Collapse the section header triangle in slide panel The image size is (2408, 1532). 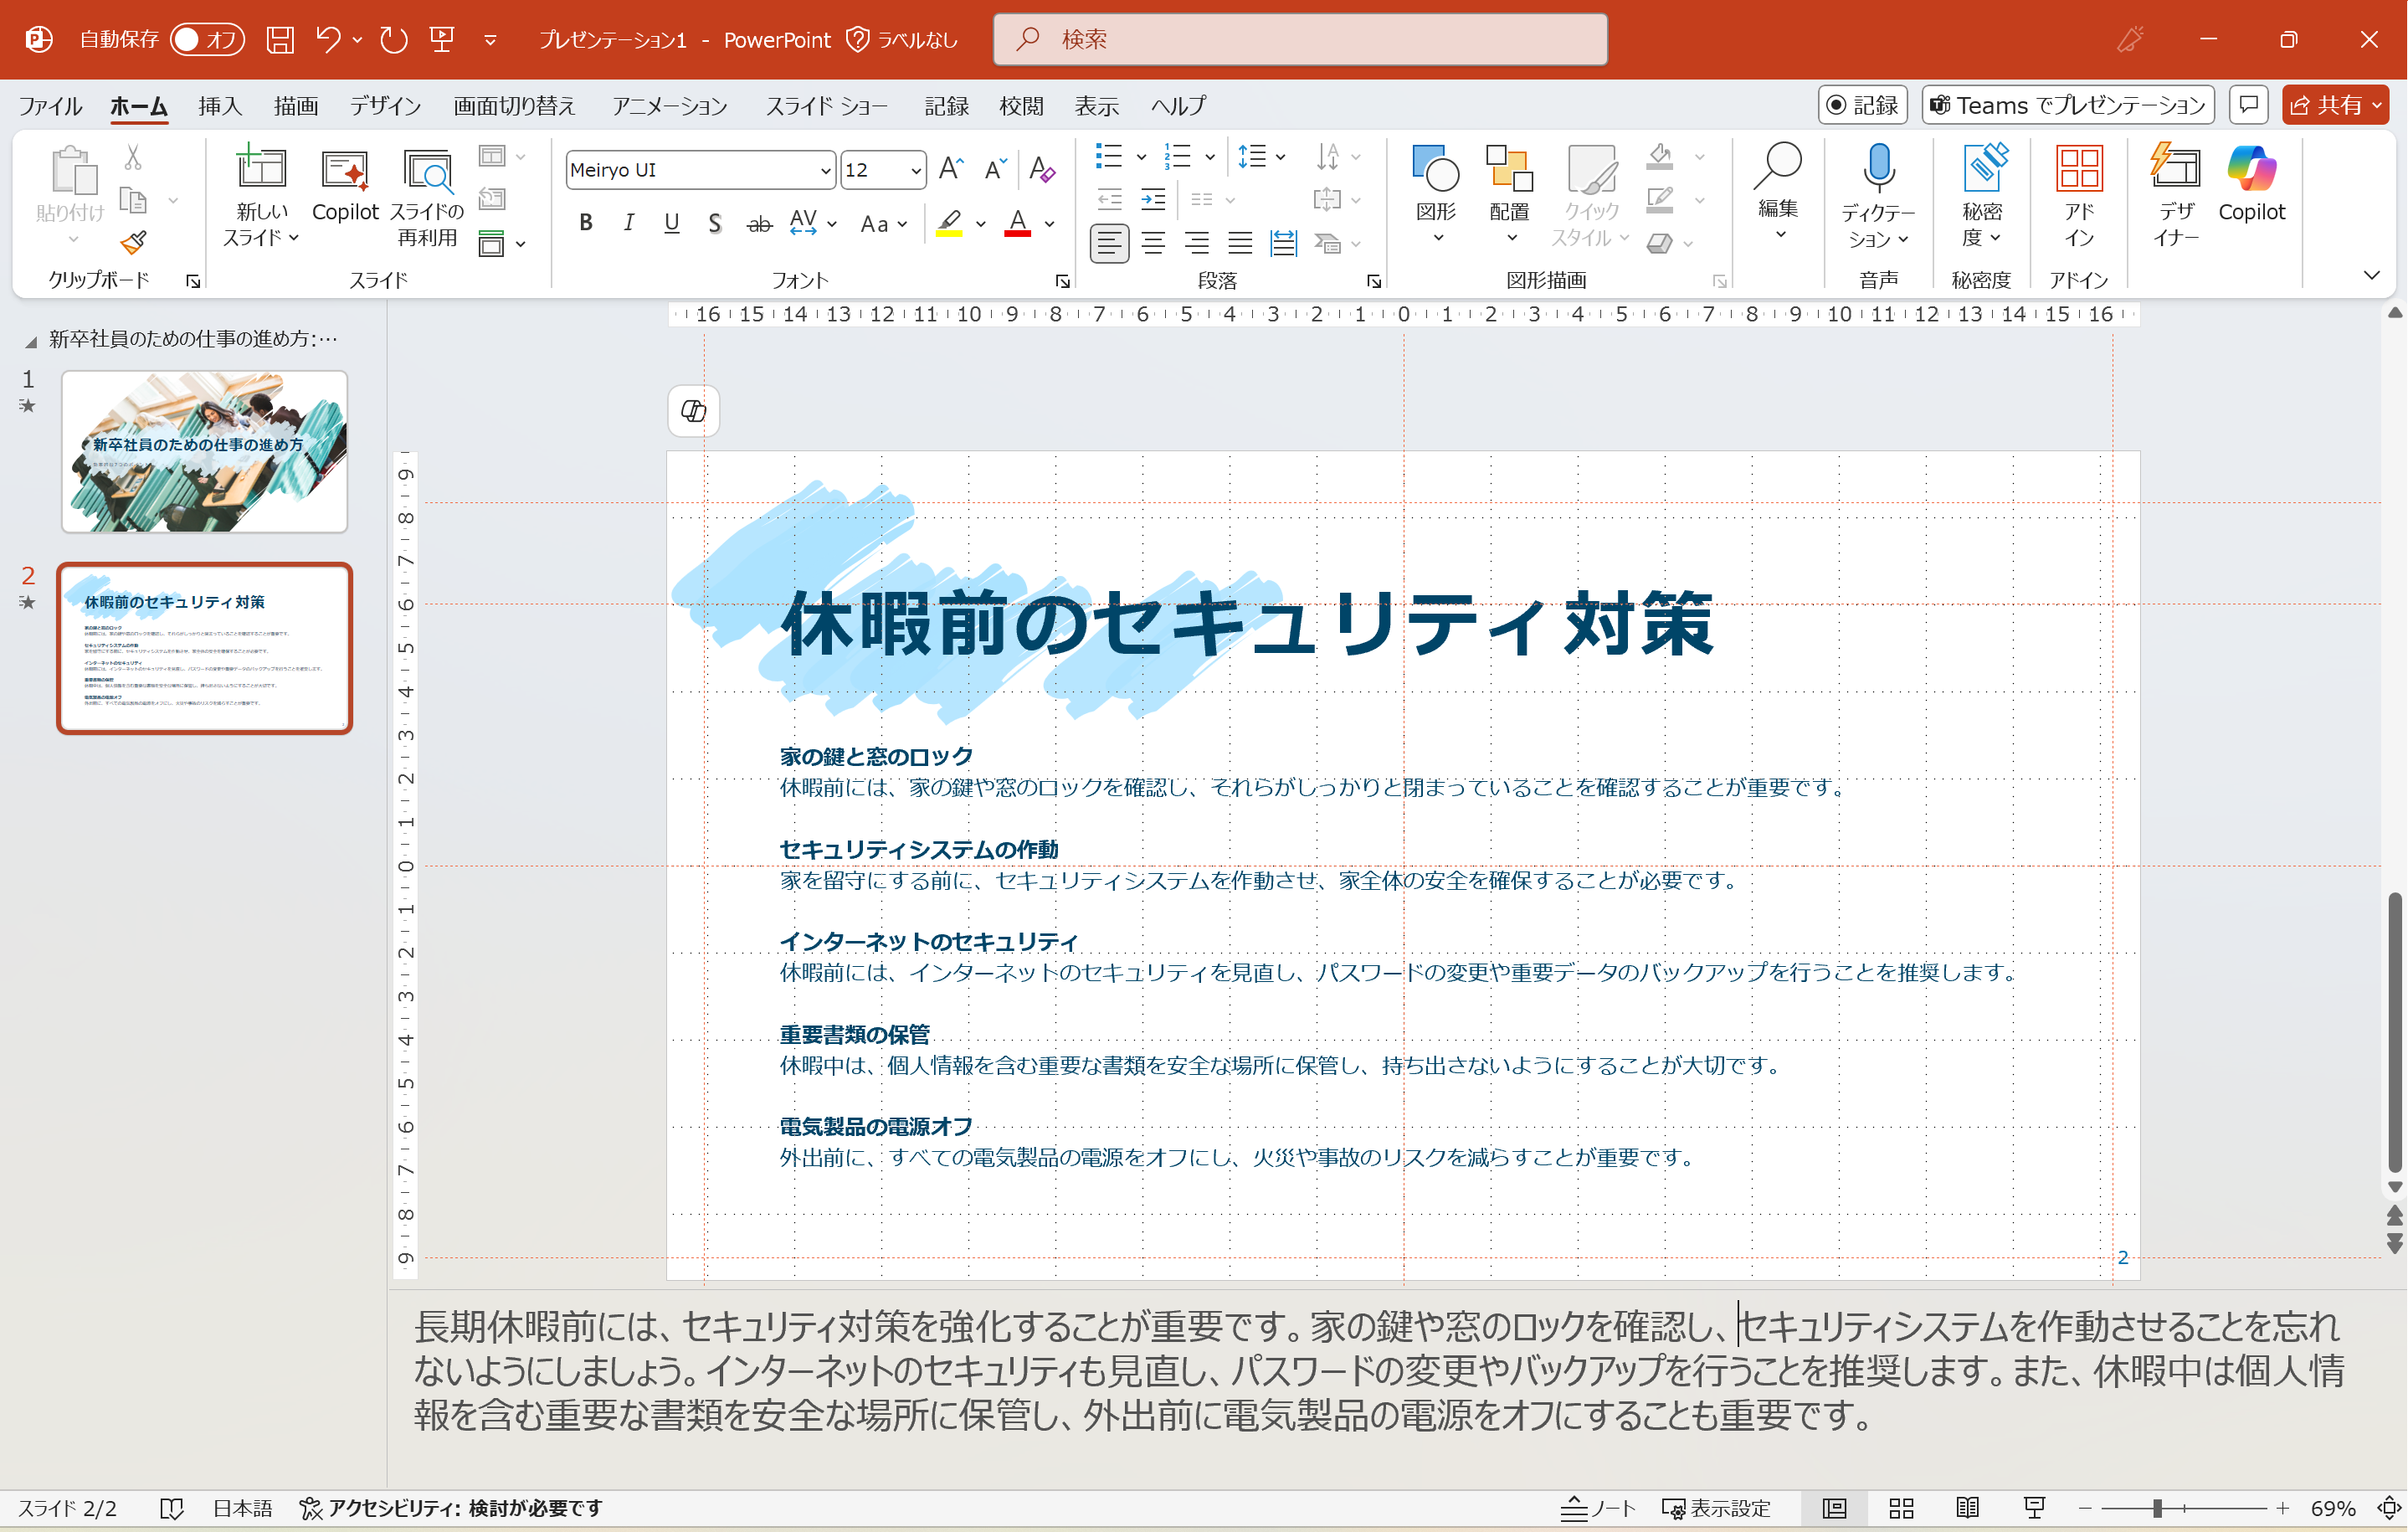tap(31, 341)
